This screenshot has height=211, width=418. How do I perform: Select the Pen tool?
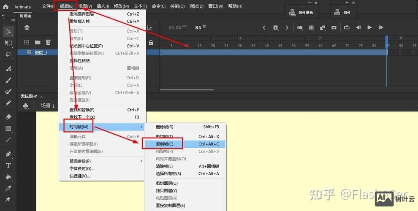tap(8, 154)
